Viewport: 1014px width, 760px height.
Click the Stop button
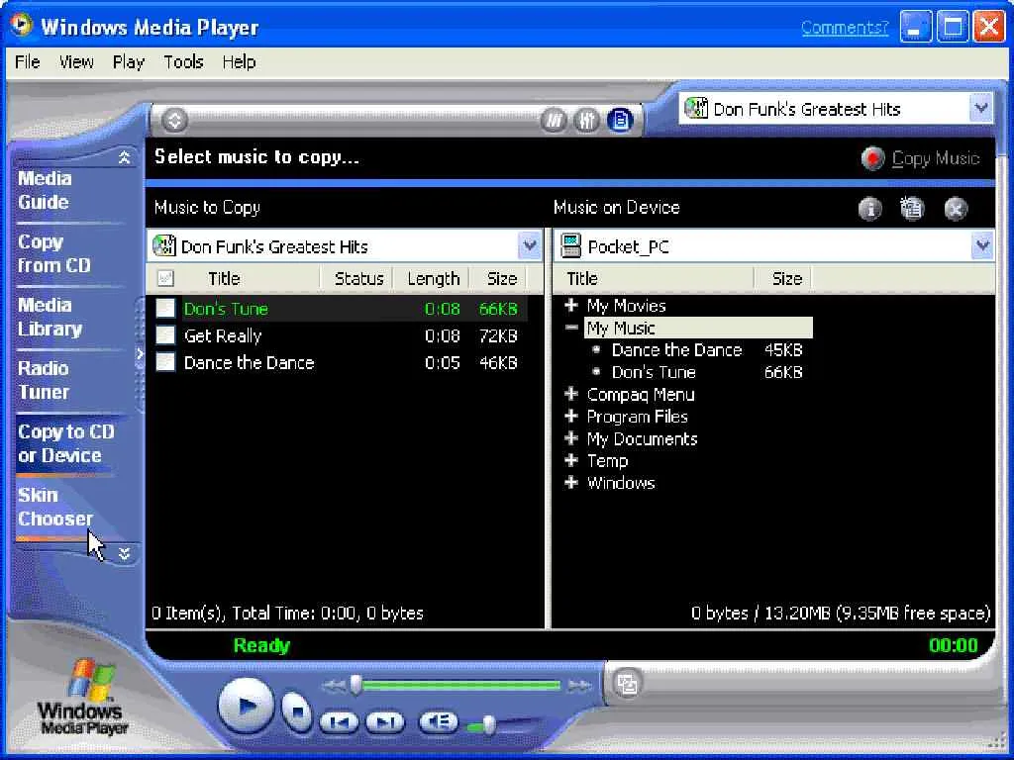click(297, 712)
